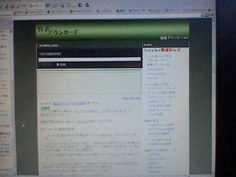The image size is (236, 177).
Task: Click the yellow folder icon in top toolbar
Action: tap(75, 5)
